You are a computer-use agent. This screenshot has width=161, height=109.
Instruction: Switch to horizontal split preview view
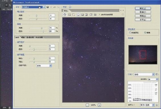(x=82, y=15)
